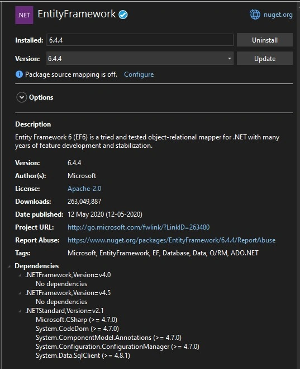The image size is (300, 369).
Task: Click the blue info icon by package source mapping
Action: tap(19, 74)
